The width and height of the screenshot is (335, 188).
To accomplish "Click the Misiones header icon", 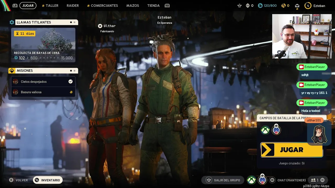I will [x=12, y=70].
